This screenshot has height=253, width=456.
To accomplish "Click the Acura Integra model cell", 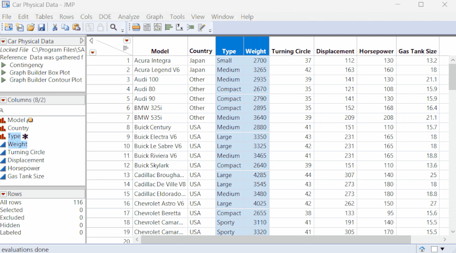I will [x=161, y=61].
